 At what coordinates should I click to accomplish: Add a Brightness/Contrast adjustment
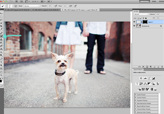pyautogui.click(x=141, y=78)
